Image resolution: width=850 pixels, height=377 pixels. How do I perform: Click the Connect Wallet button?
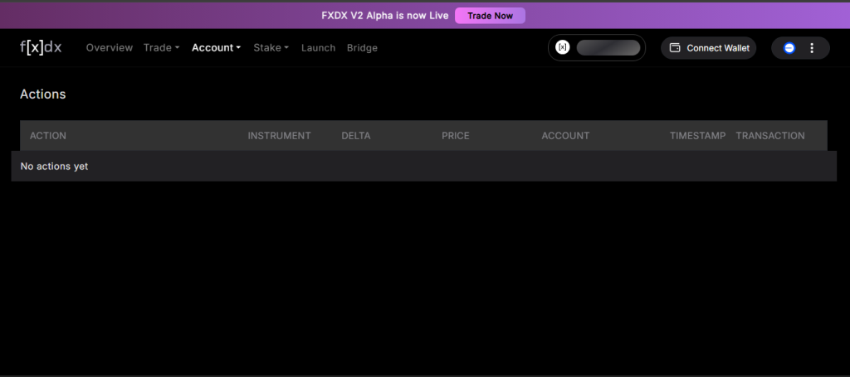pyautogui.click(x=708, y=48)
